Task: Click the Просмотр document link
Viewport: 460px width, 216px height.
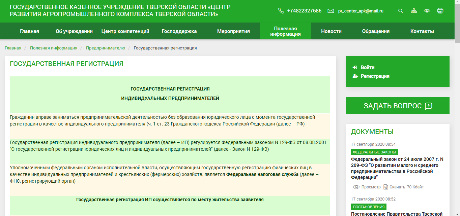Action: [371, 187]
